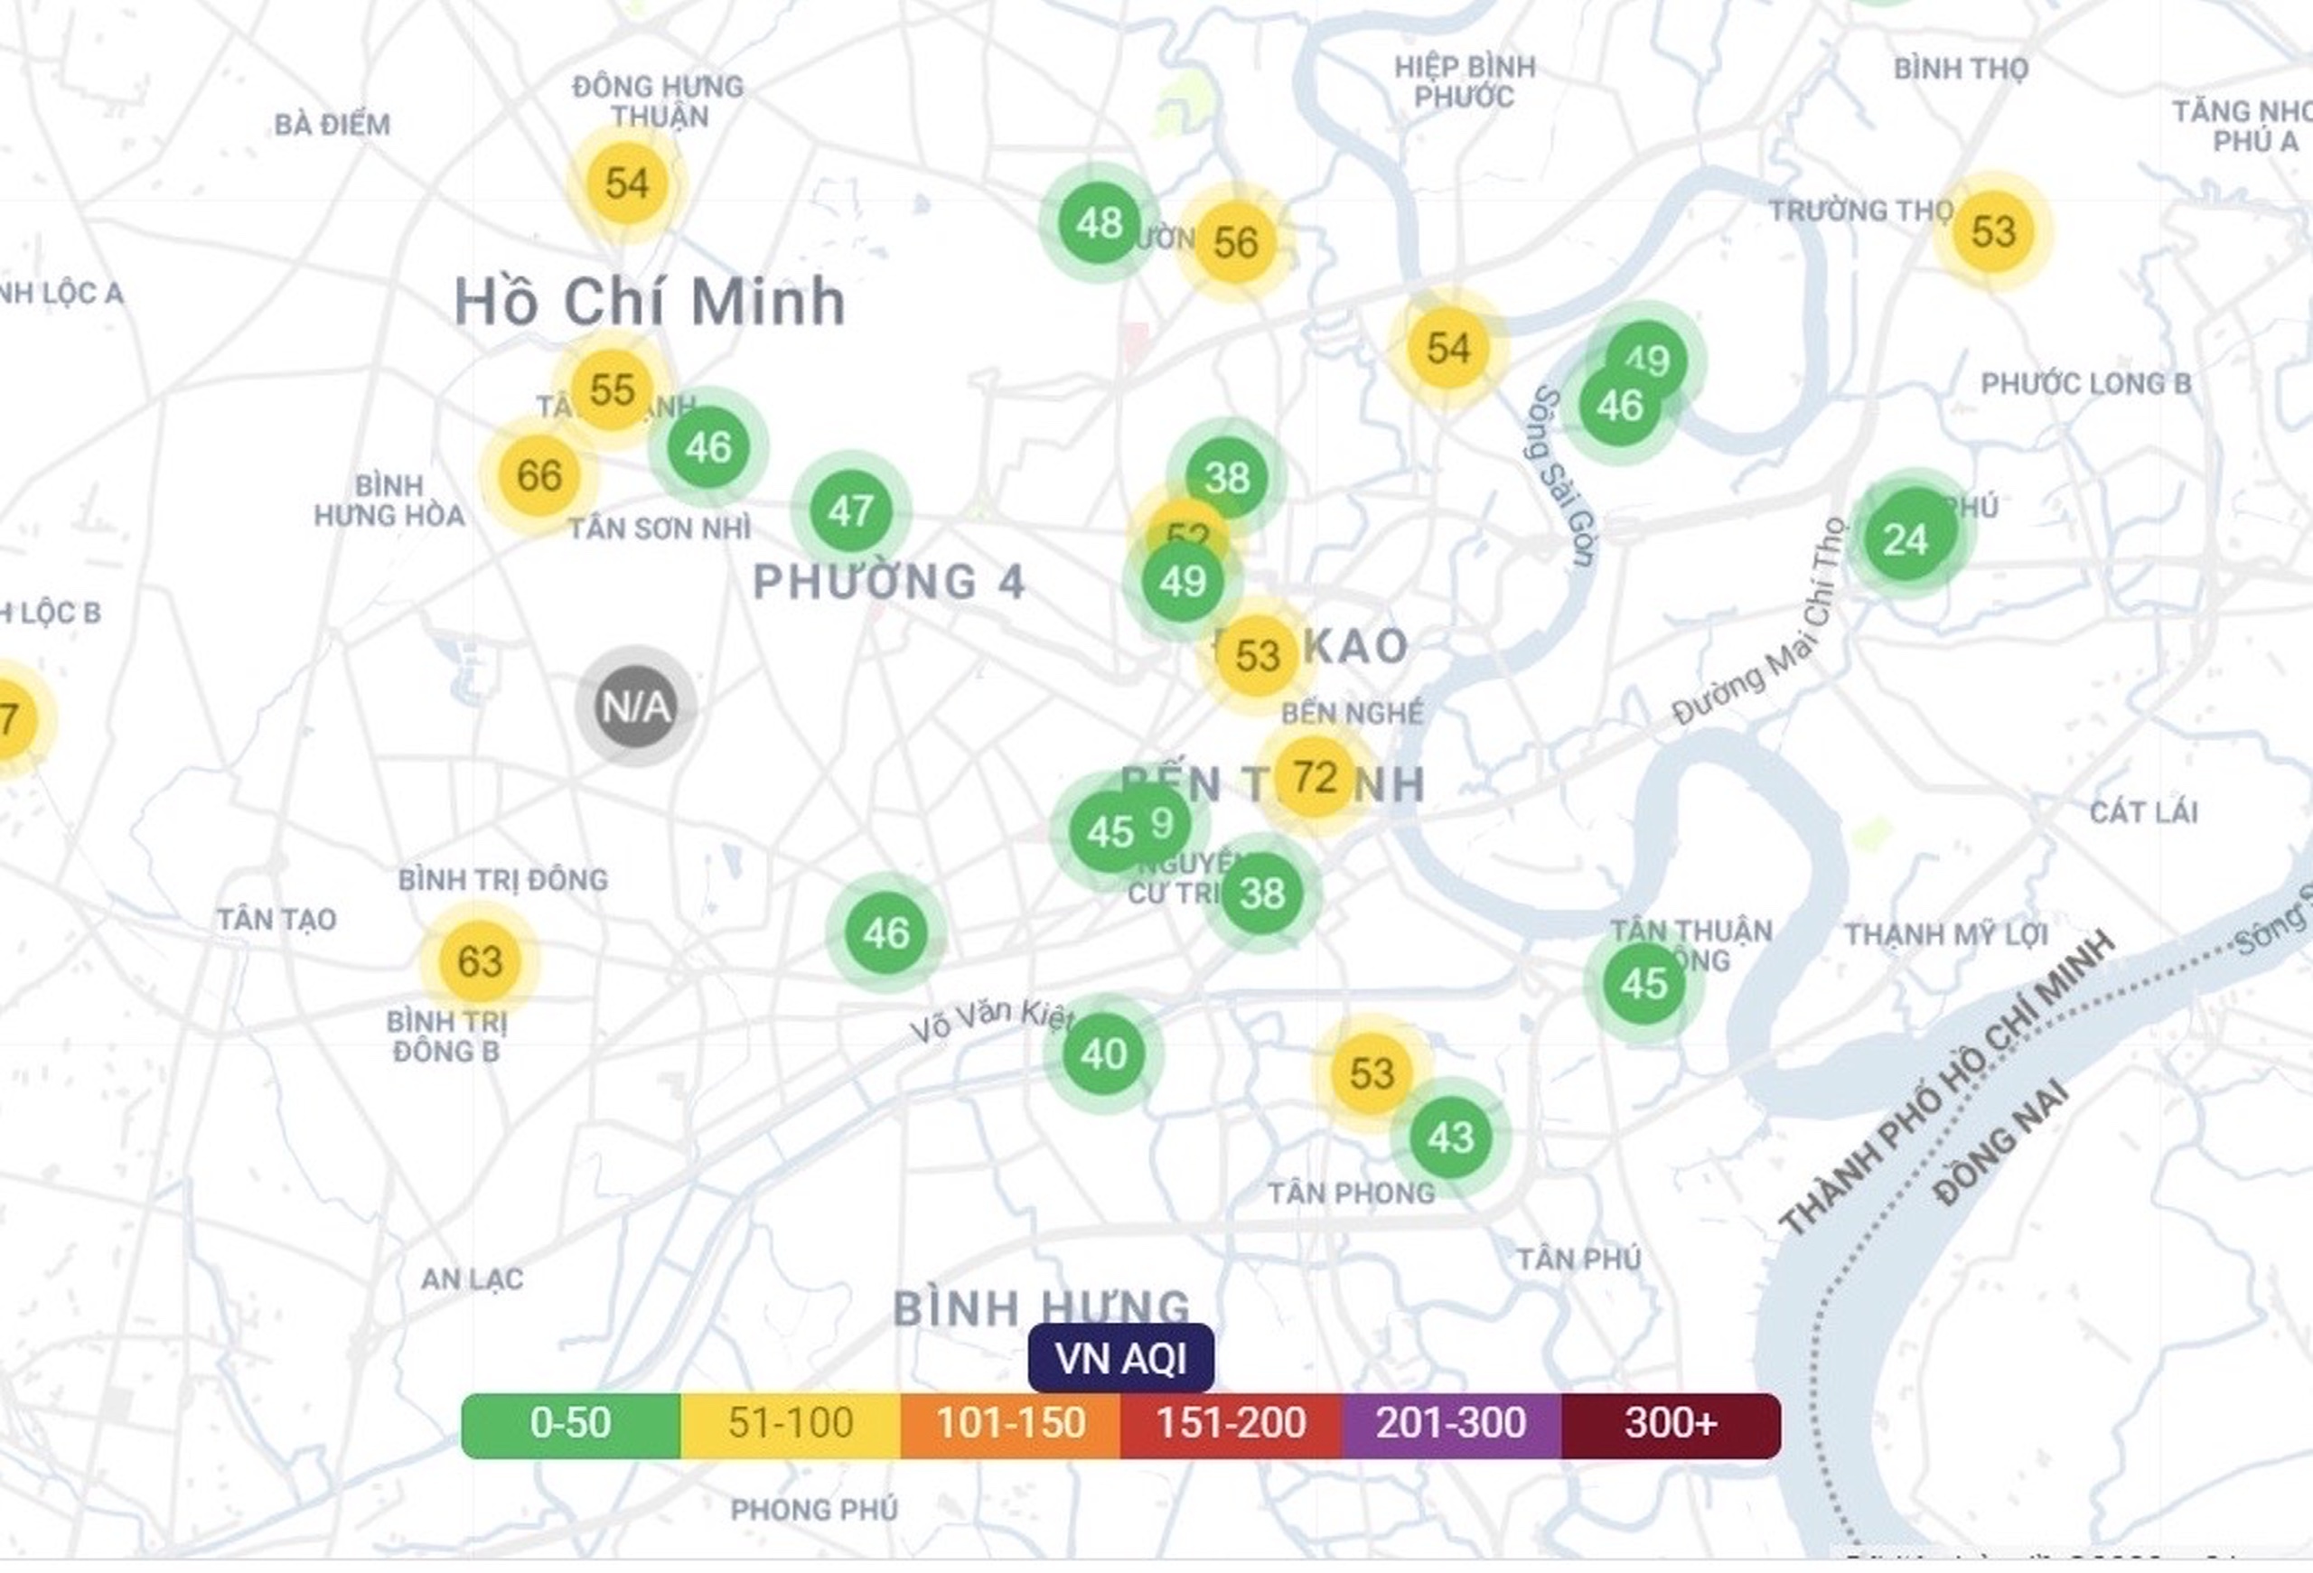Image resolution: width=2313 pixels, height=1573 pixels.
Task: Click the yellow 66 AQI marker
Action: click(x=538, y=475)
